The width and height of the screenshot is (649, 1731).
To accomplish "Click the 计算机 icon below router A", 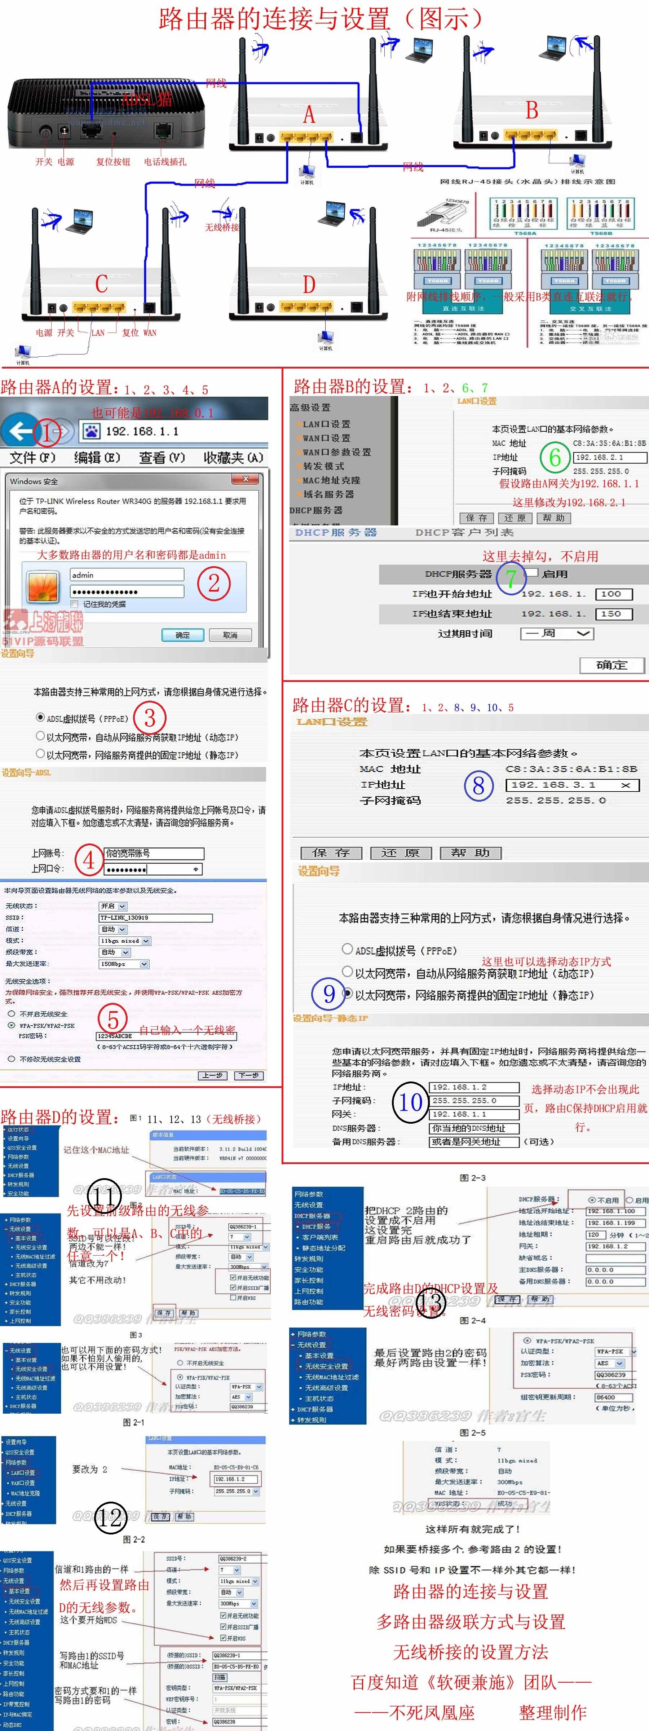I will [x=306, y=172].
